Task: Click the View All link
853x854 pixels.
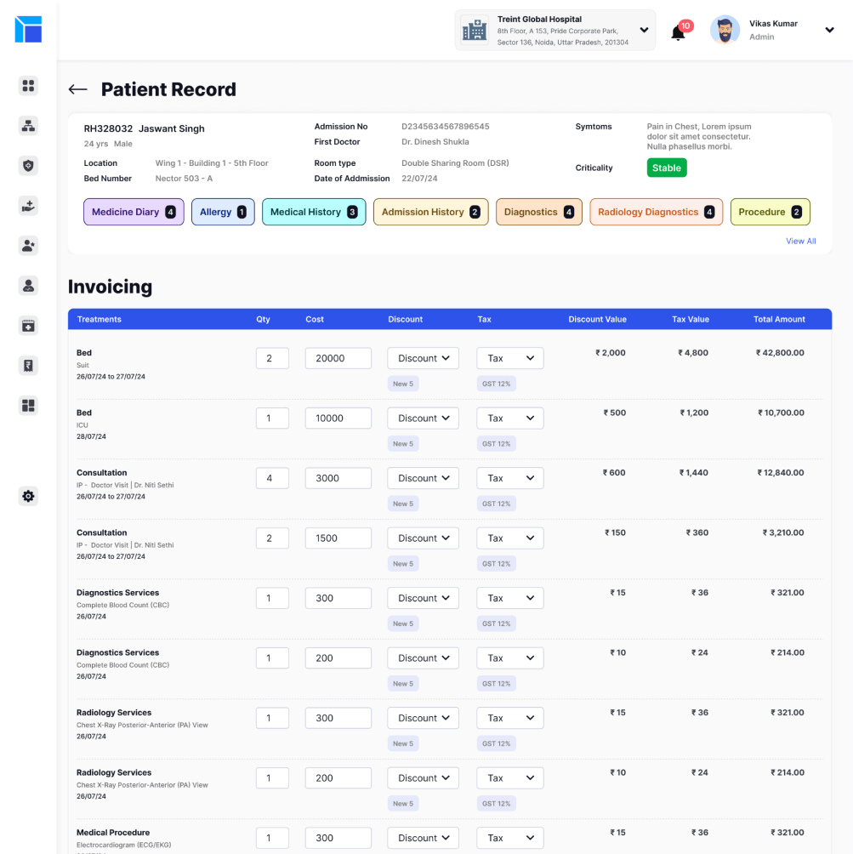Action: (800, 242)
